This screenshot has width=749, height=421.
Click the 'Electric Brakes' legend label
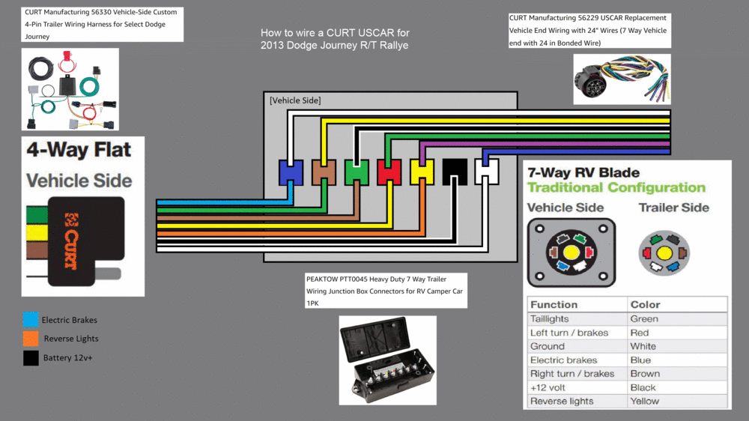click(69, 320)
